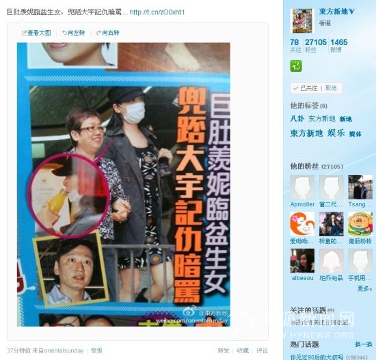Open the 東方新地 profile avatar
This screenshot has width=376, height=360.
pyautogui.click(x=302, y=20)
